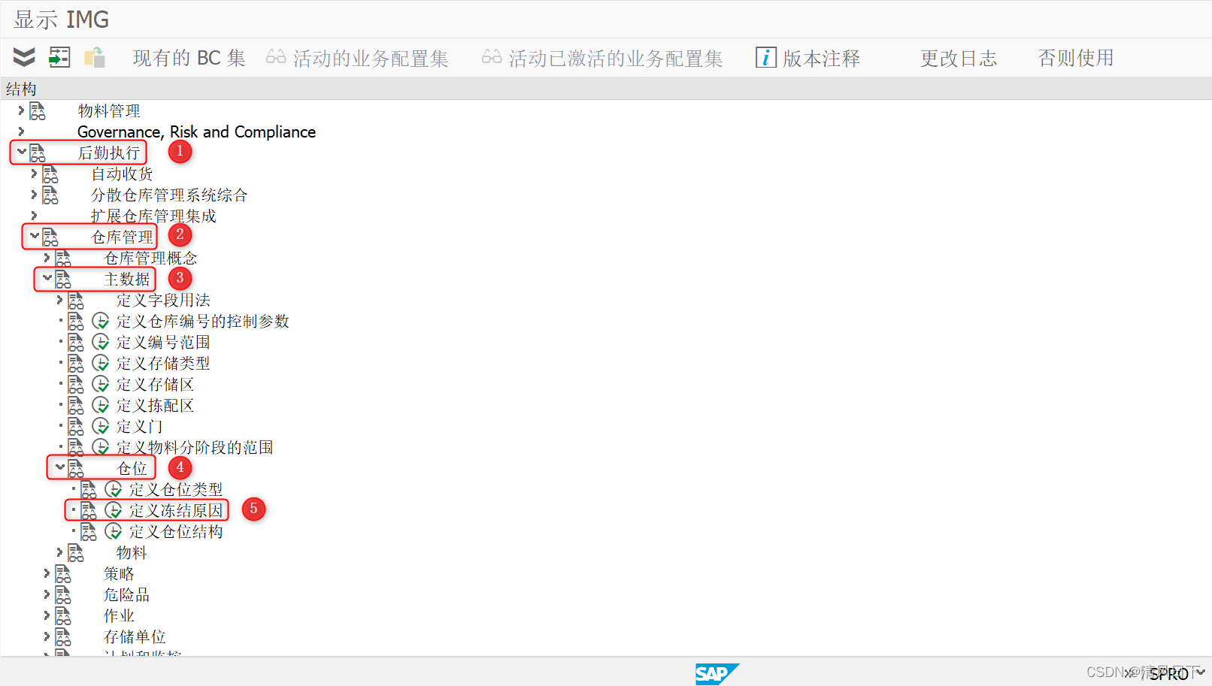Open documentation icon of 定义冻结原因
The image size is (1212, 686).
[89, 511]
